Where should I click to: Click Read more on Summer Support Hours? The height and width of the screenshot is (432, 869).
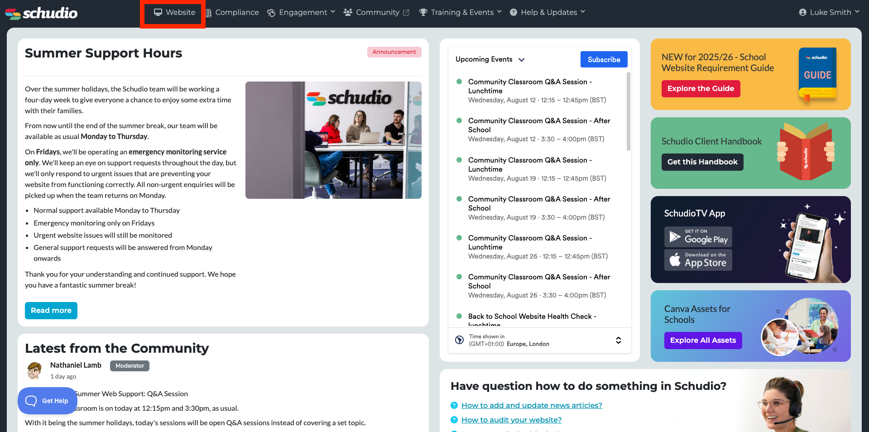tap(51, 311)
